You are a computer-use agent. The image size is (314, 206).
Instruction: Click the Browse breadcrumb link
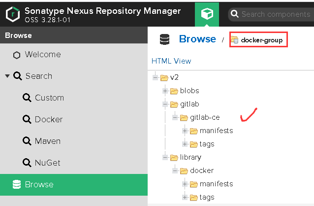click(x=197, y=39)
